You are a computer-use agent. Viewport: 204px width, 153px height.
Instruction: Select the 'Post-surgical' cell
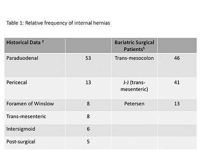coord(35,143)
